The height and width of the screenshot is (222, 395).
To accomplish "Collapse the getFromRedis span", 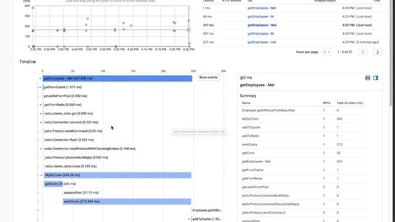I will pos(41,105).
